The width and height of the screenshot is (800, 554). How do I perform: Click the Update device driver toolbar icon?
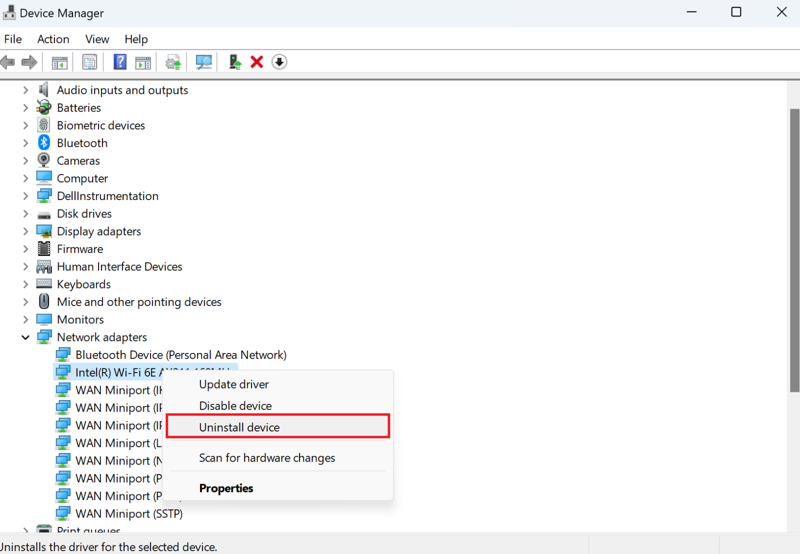click(x=172, y=61)
